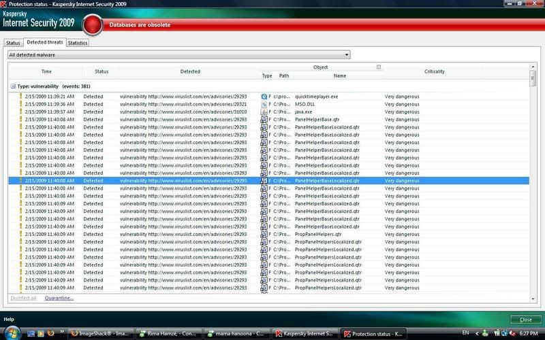
Task: Sort by the Time column header
Action: click(x=46, y=71)
